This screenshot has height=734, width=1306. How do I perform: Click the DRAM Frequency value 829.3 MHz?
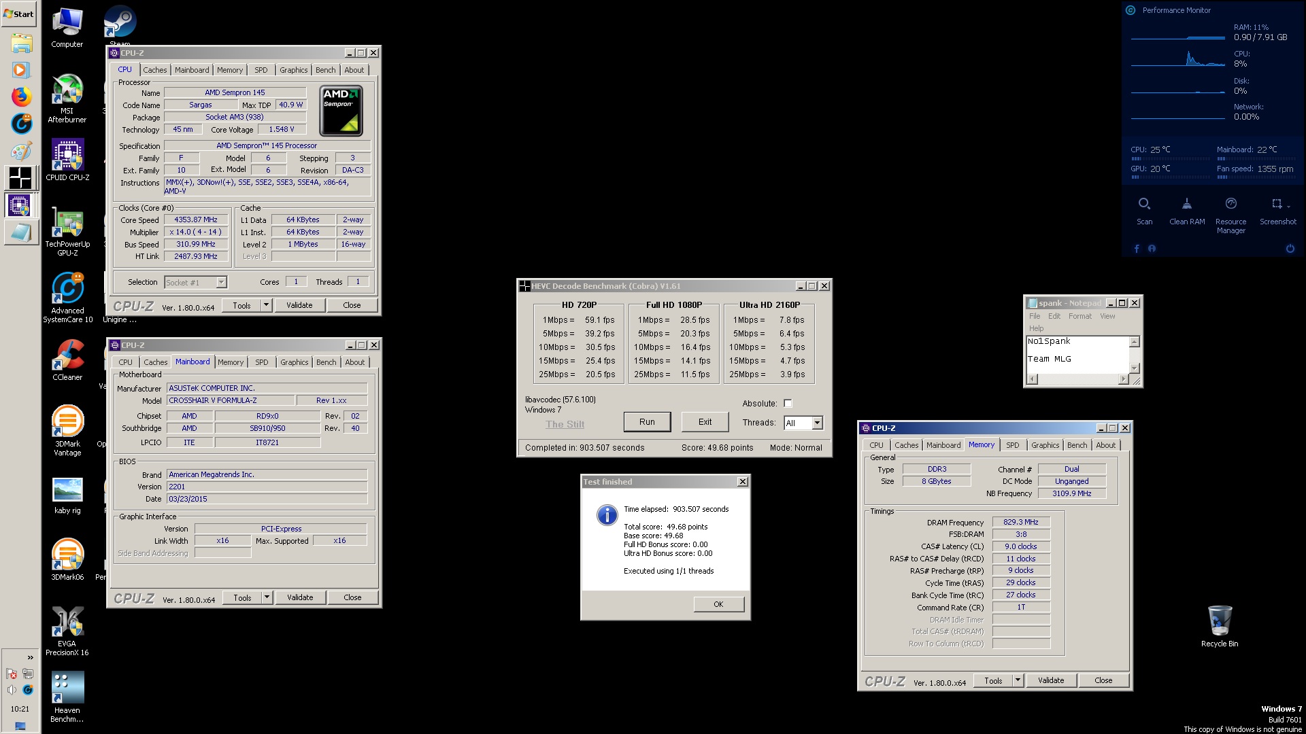tap(1021, 523)
